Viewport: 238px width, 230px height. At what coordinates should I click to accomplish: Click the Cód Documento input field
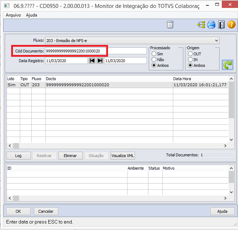point(96,51)
